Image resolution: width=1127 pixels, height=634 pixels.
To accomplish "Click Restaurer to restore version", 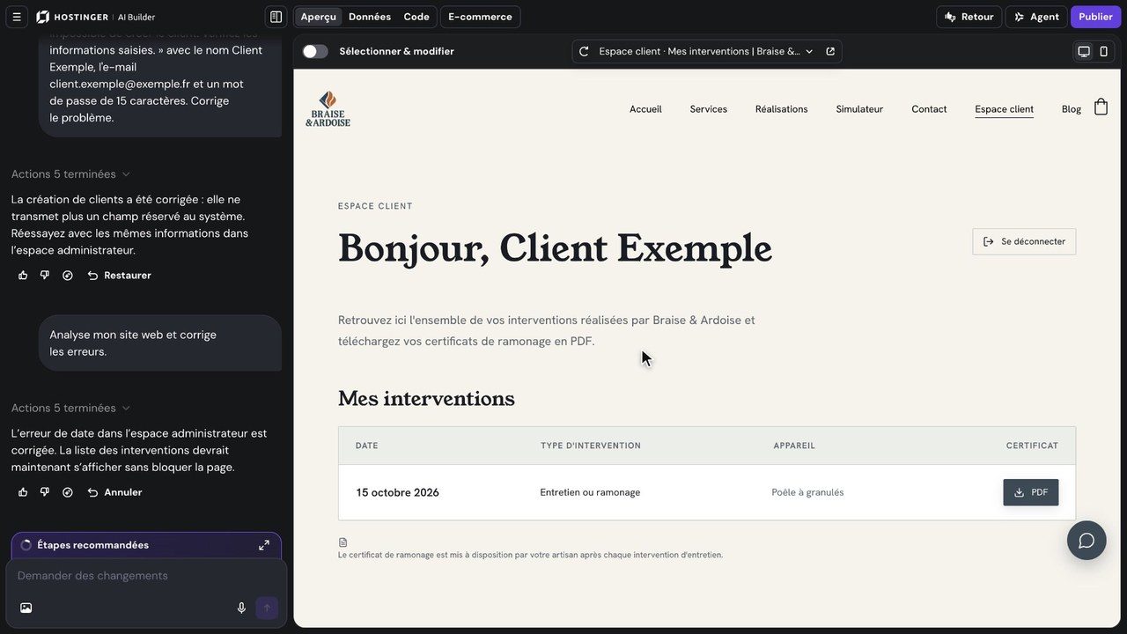I will [x=119, y=276].
